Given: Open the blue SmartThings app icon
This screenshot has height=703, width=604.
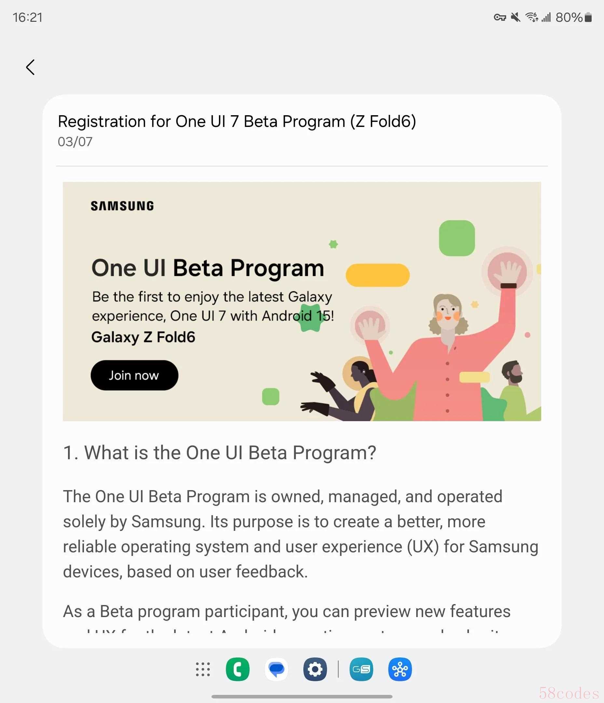Looking at the screenshot, I should click(x=400, y=669).
